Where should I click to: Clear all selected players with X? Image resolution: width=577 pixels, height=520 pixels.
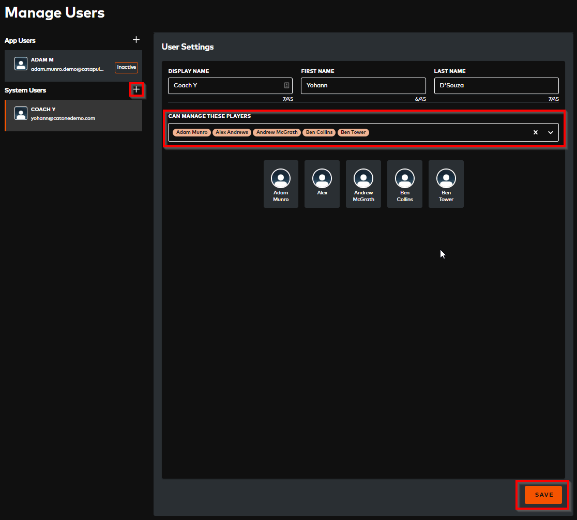536,132
